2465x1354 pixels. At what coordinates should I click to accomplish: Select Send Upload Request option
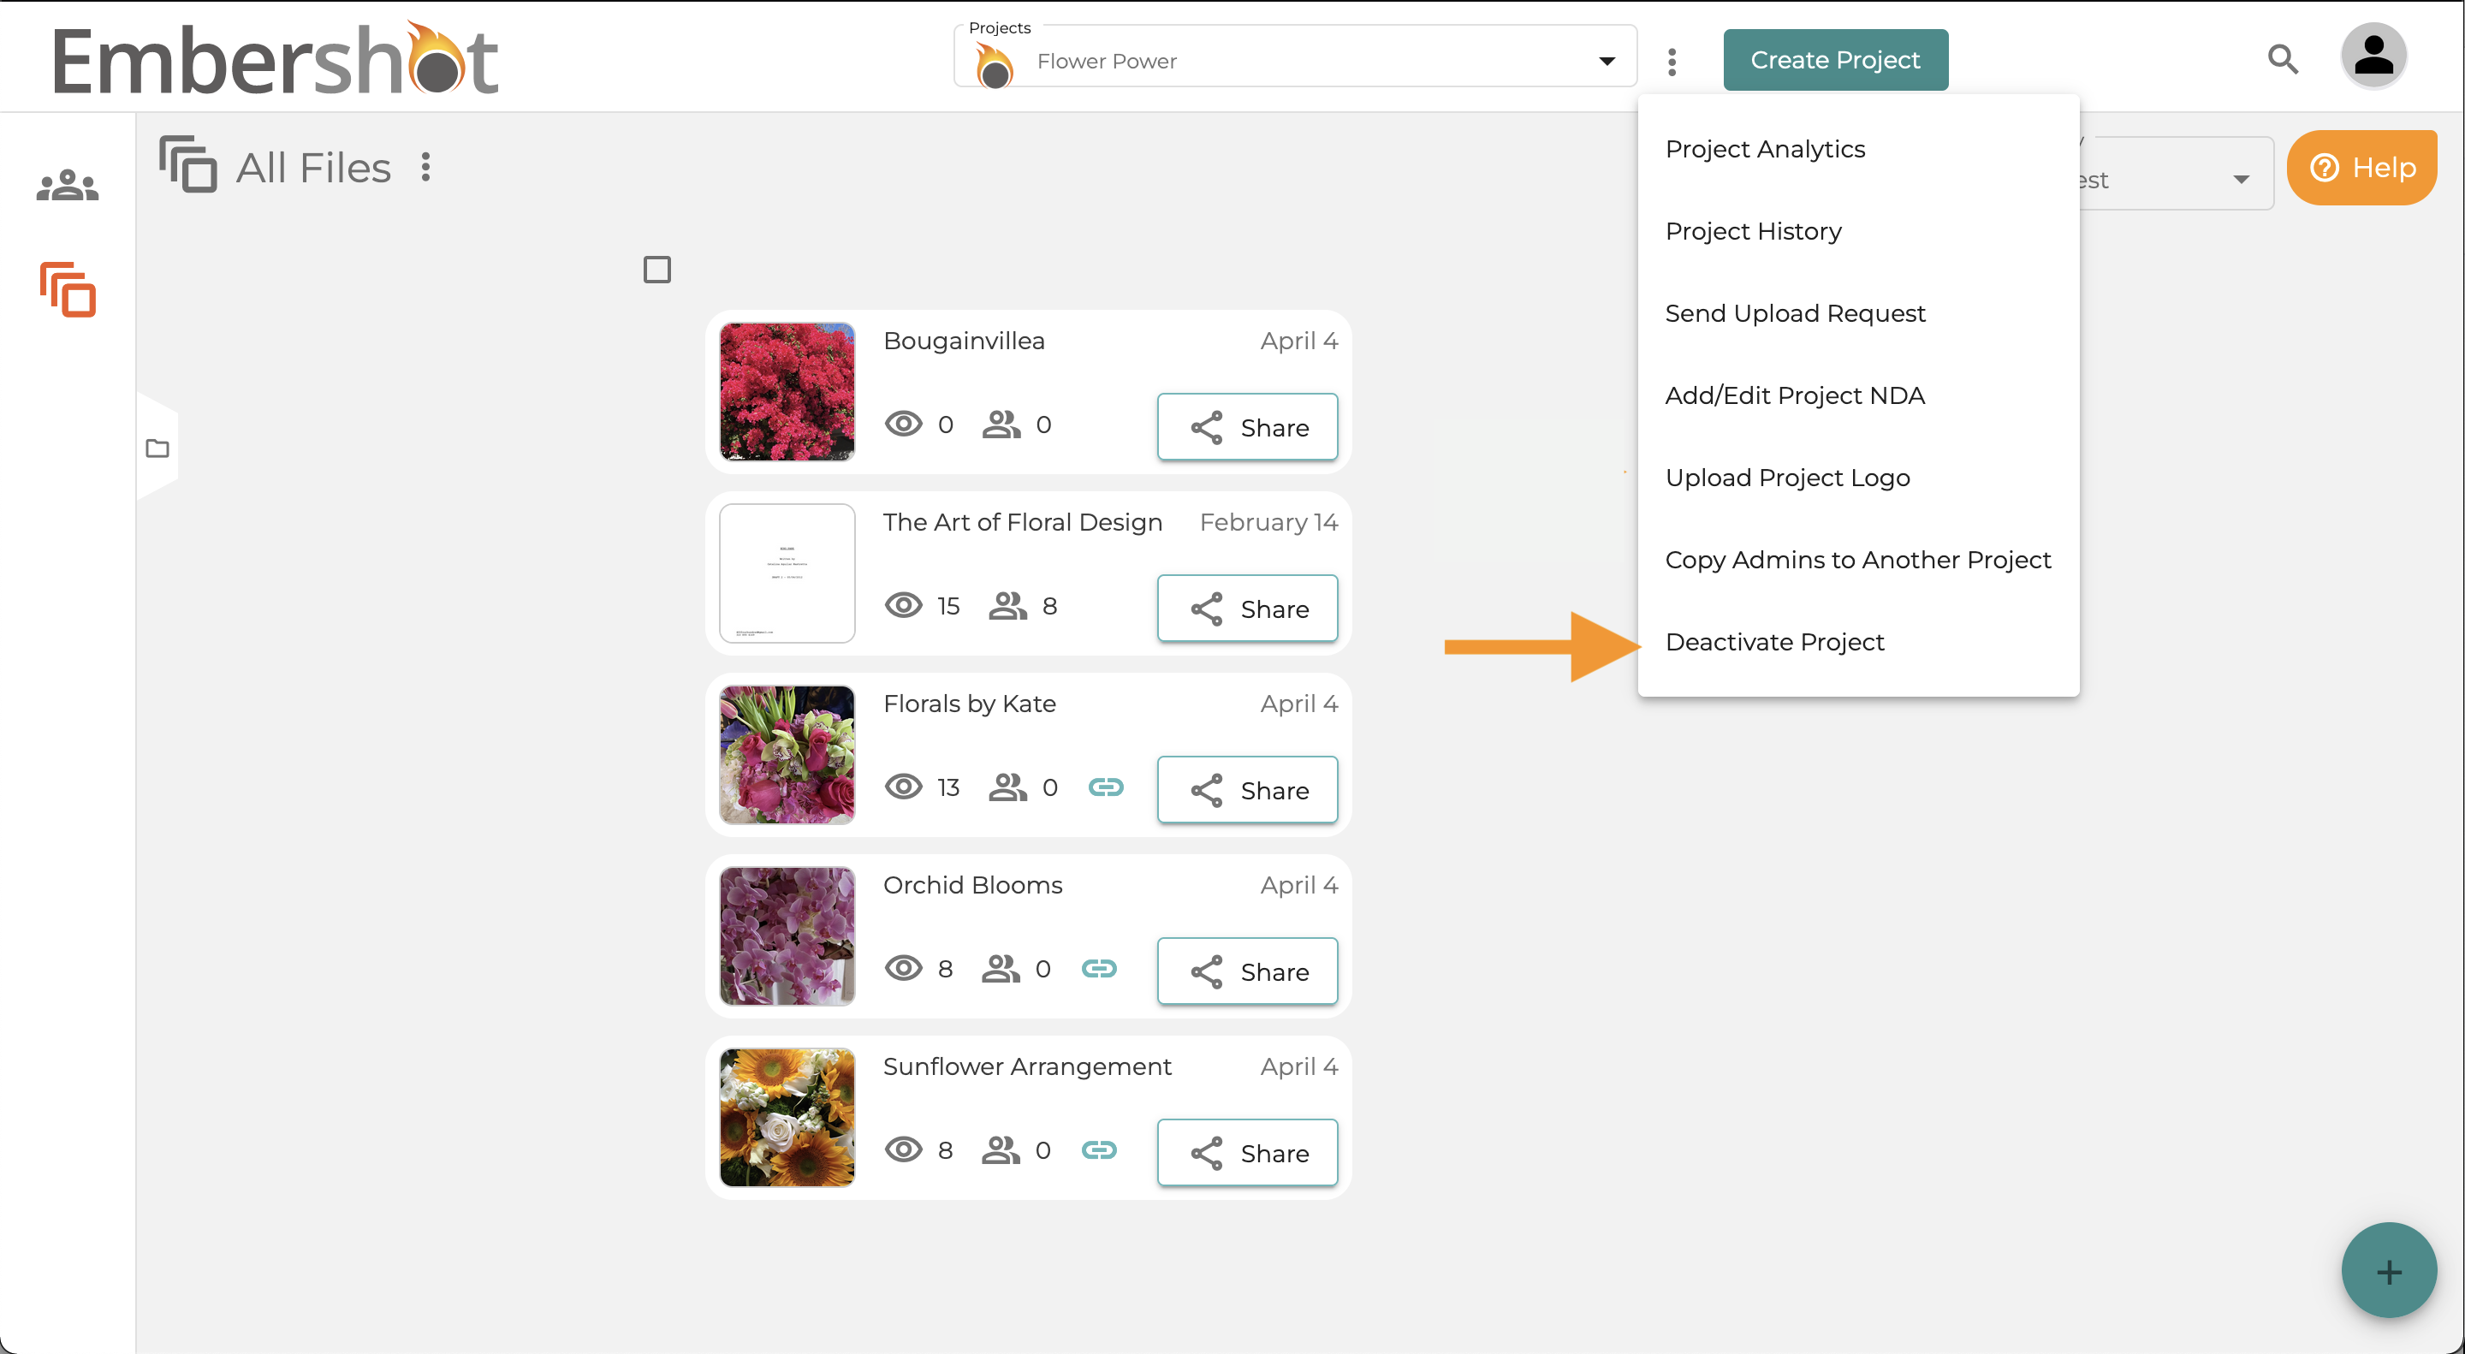1794,313
